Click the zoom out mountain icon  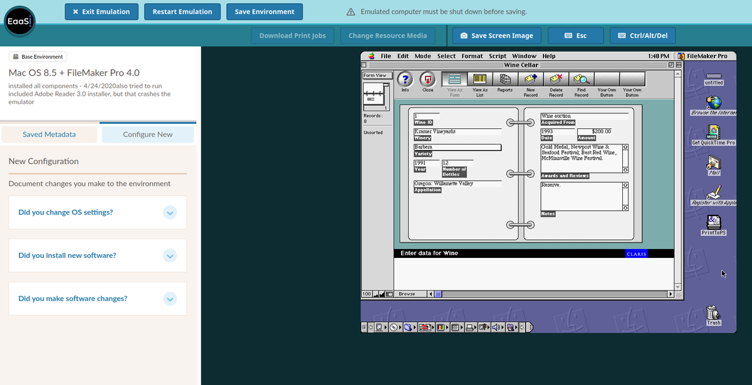375,294
